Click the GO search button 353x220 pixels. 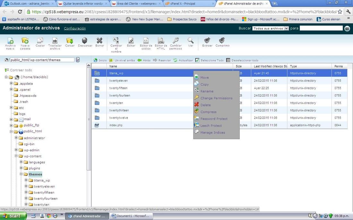[x=347, y=28]
